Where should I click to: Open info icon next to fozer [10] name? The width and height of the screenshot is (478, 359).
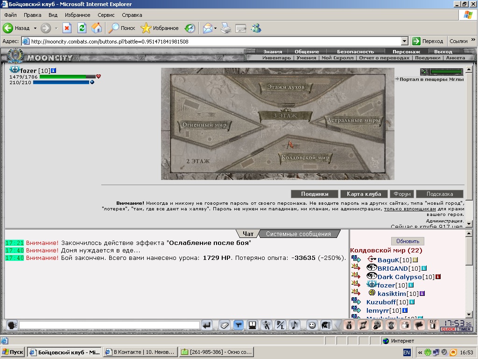tap(53, 71)
